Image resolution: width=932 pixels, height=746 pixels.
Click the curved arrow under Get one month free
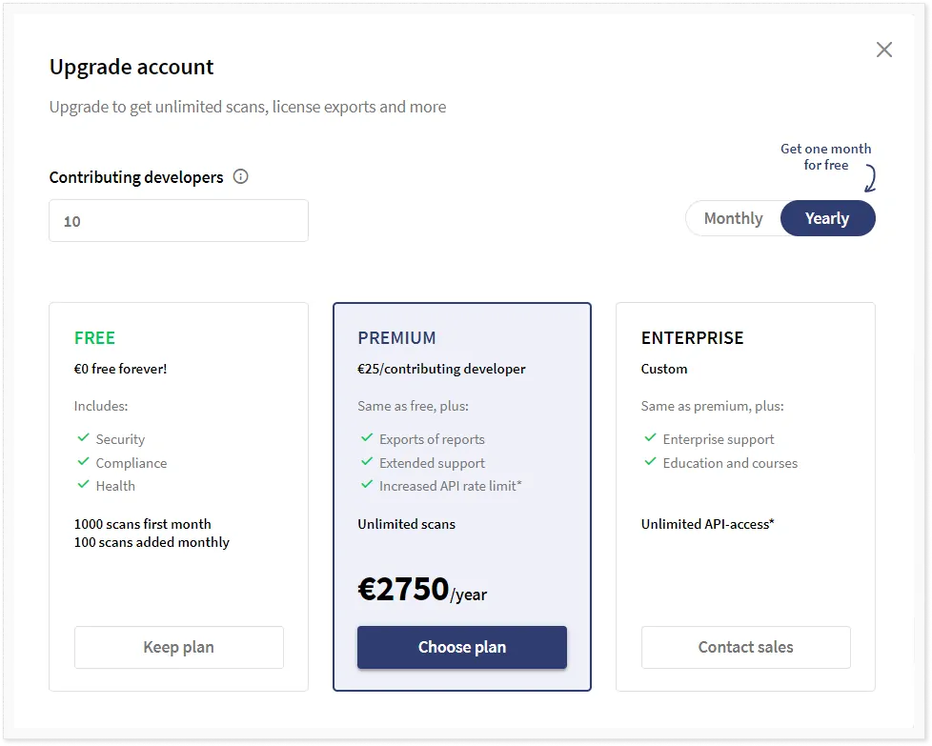(870, 178)
